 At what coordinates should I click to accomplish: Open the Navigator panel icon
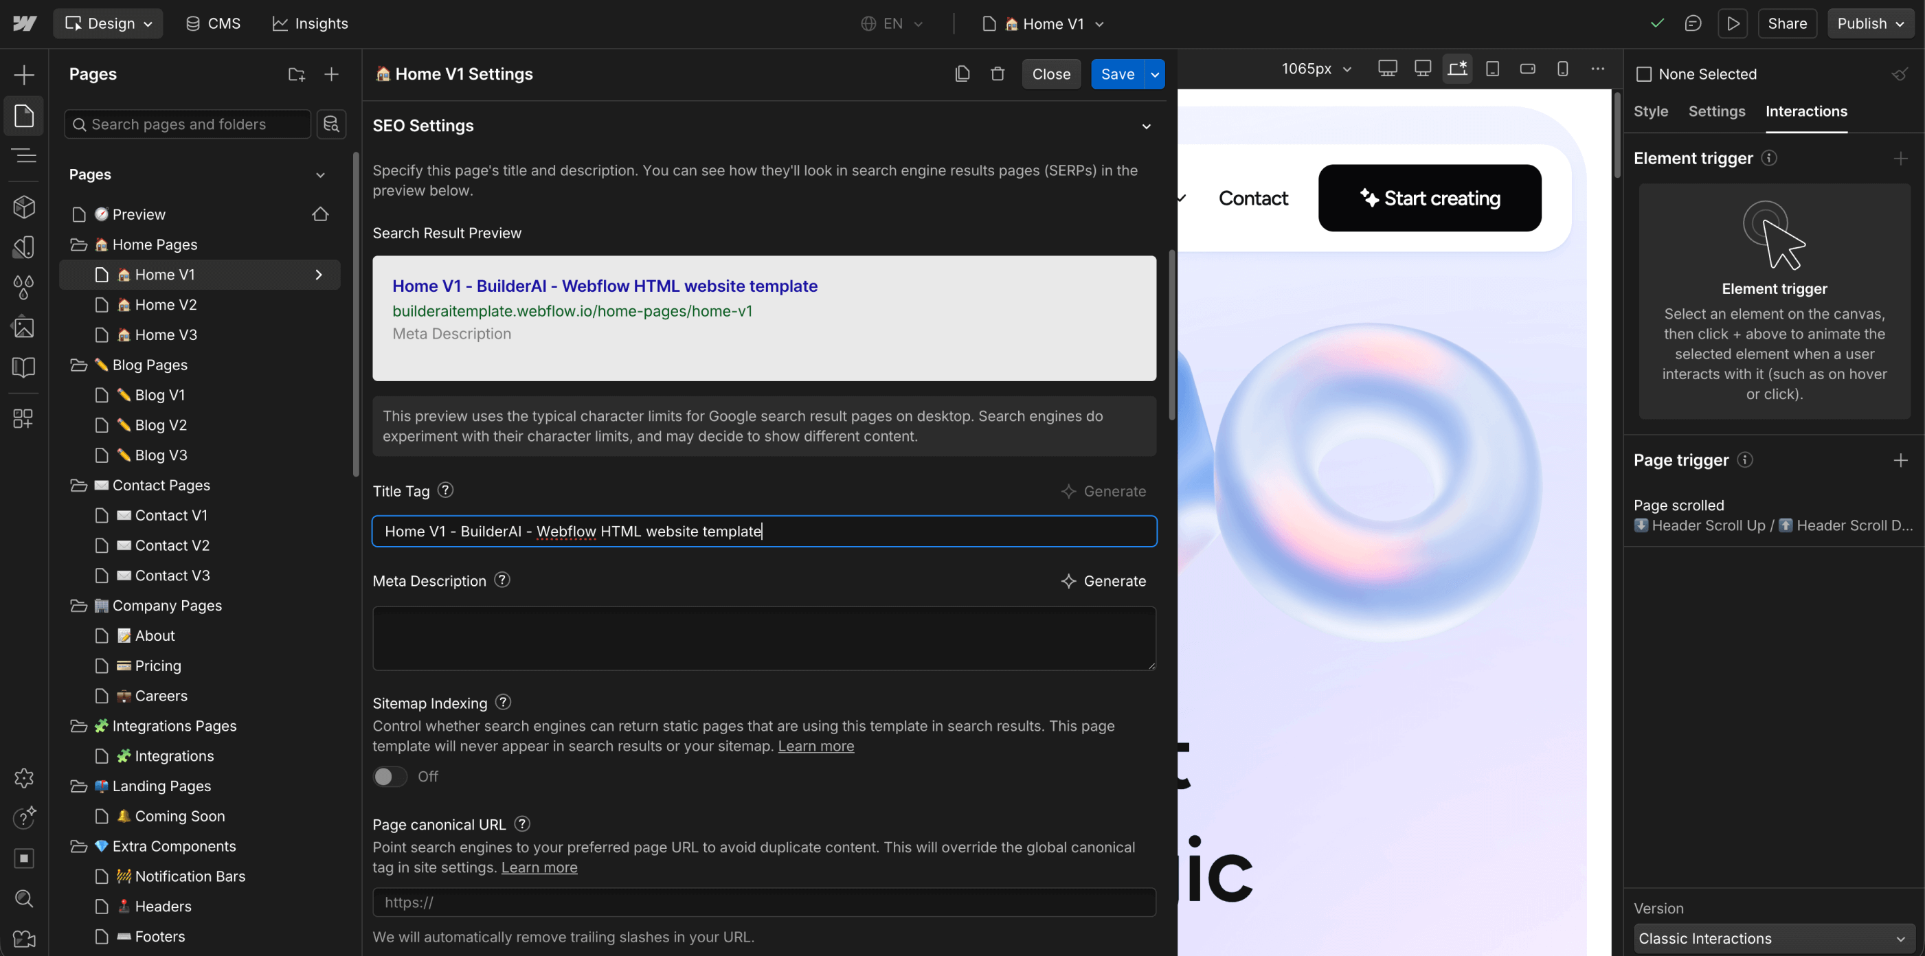pyautogui.click(x=24, y=155)
